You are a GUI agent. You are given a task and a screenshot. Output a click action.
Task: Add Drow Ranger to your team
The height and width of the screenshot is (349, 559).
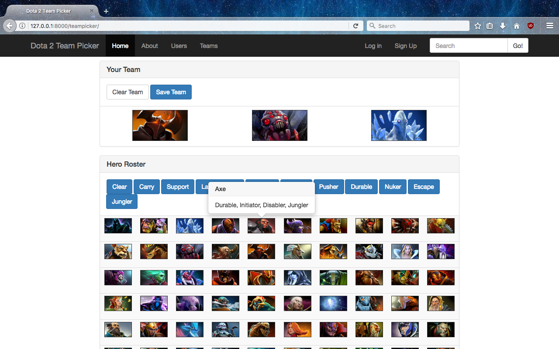297,277
